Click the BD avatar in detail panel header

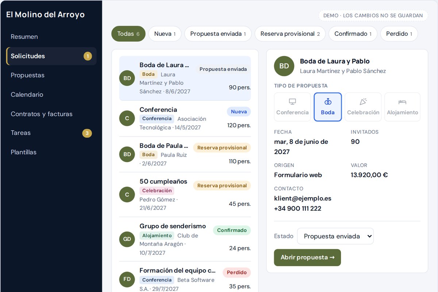[x=284, y=66]
